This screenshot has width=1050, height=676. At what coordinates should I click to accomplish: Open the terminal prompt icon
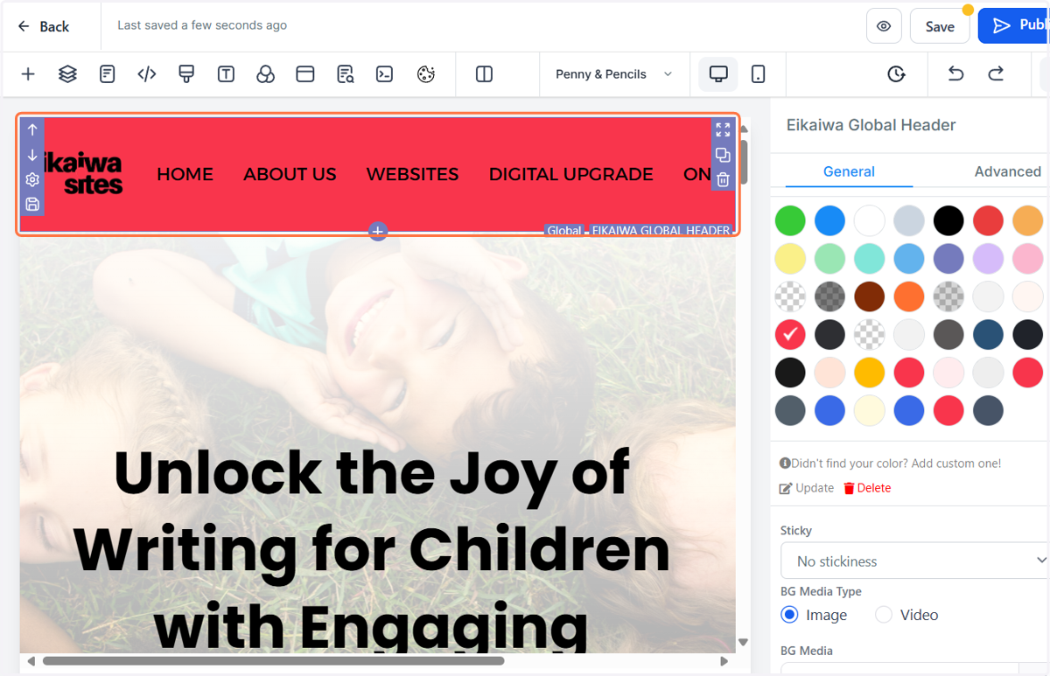tap(384, 74)
